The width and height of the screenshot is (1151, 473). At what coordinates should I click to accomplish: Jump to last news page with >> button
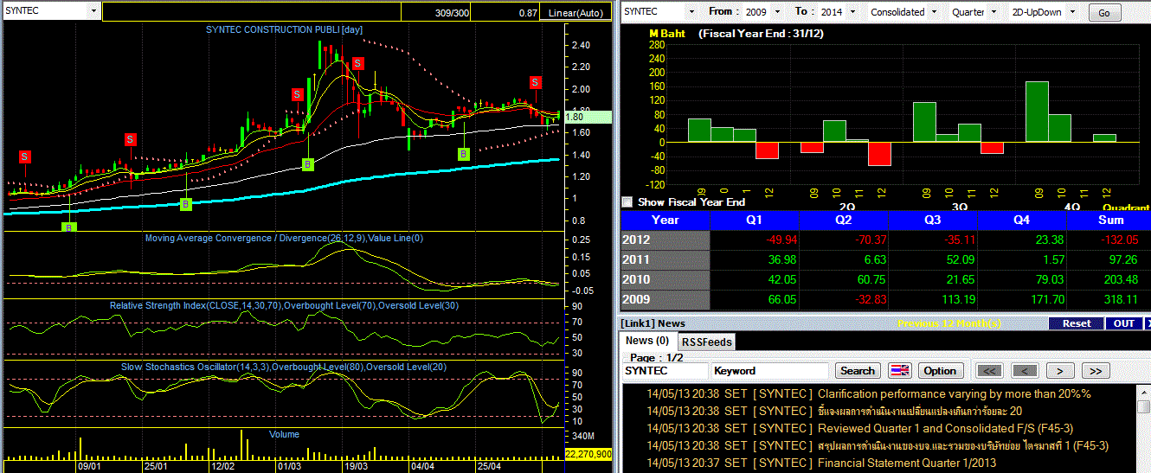1095,370
